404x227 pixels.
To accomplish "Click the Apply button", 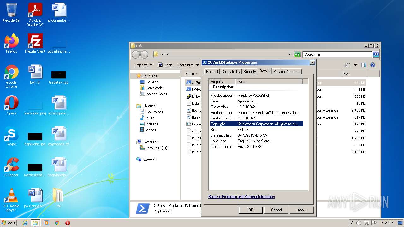I will tap(302, 210).
